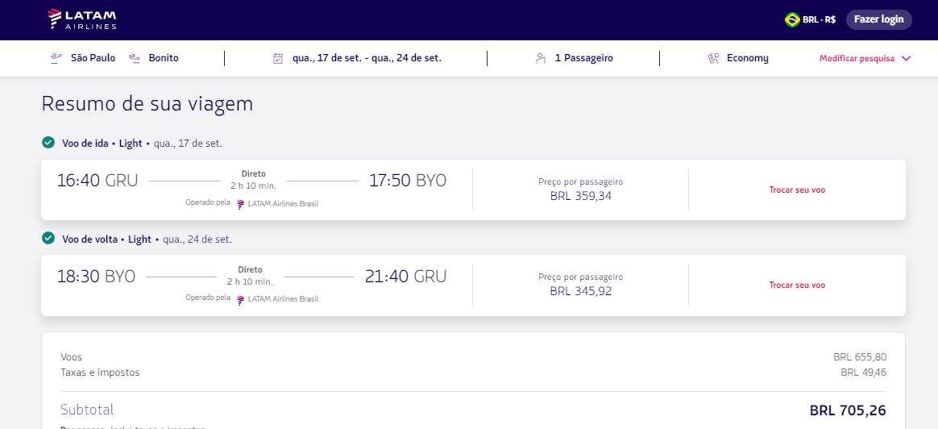Click the LATAM Airlines Brasil logo on outbound flight
The width and height of the screenshot is (938, 429).
[x=240, y=204]
